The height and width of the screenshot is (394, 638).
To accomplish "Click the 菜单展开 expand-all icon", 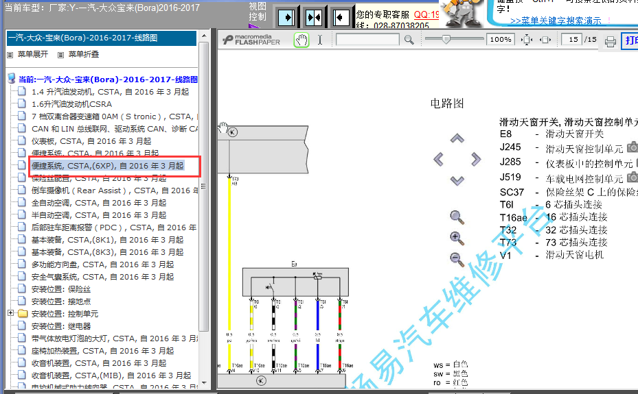I will pos(10,55).
